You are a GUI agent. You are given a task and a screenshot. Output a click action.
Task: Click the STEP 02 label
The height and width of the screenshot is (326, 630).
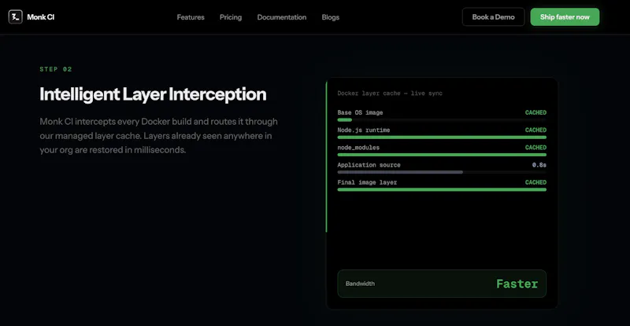[x=56, y=69]
